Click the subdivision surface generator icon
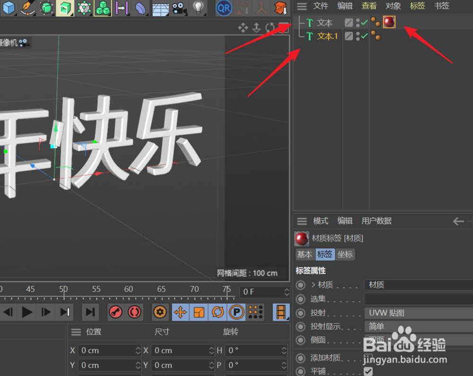 (47, 8)
